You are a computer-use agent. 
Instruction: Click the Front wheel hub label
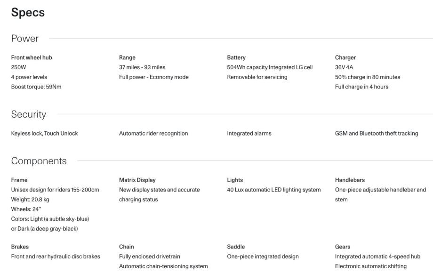[32, 57]
